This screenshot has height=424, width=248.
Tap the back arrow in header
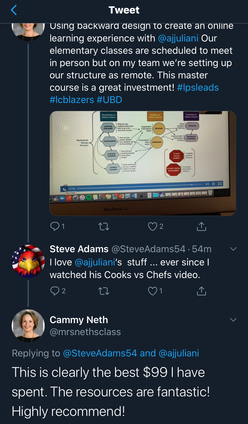(14, 10)
